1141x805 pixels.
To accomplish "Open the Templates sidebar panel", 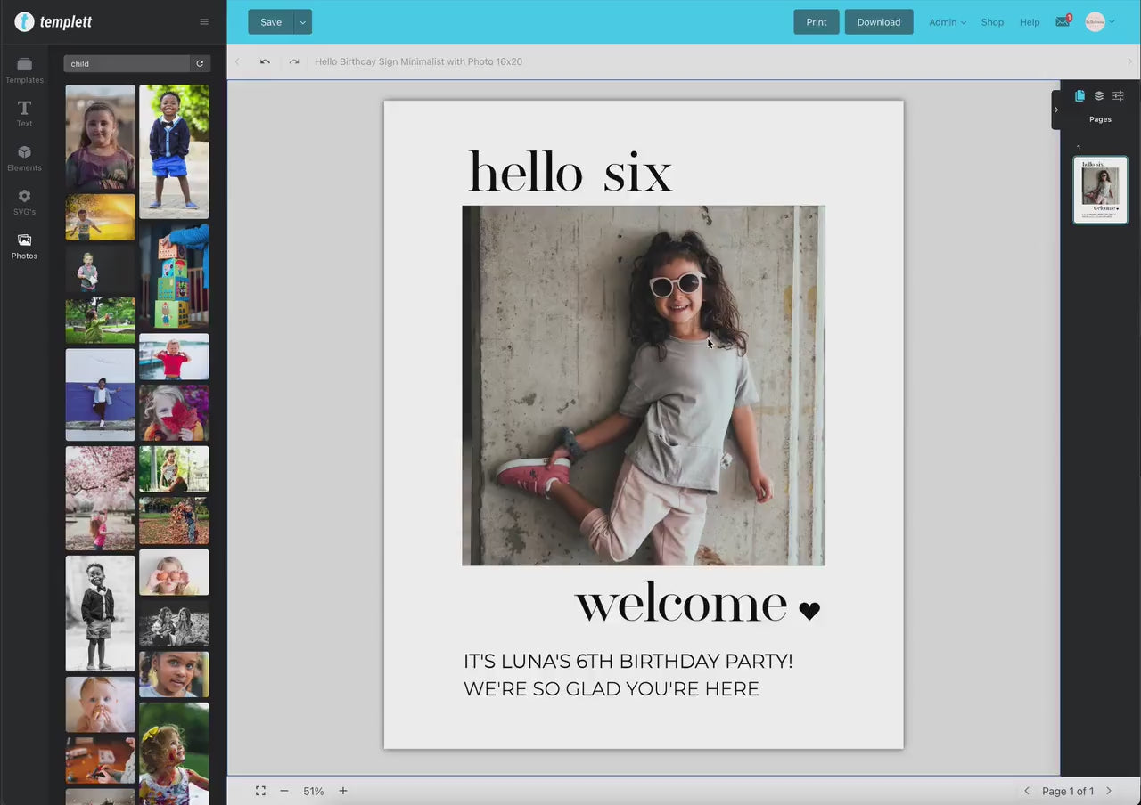I will [24, 71].
